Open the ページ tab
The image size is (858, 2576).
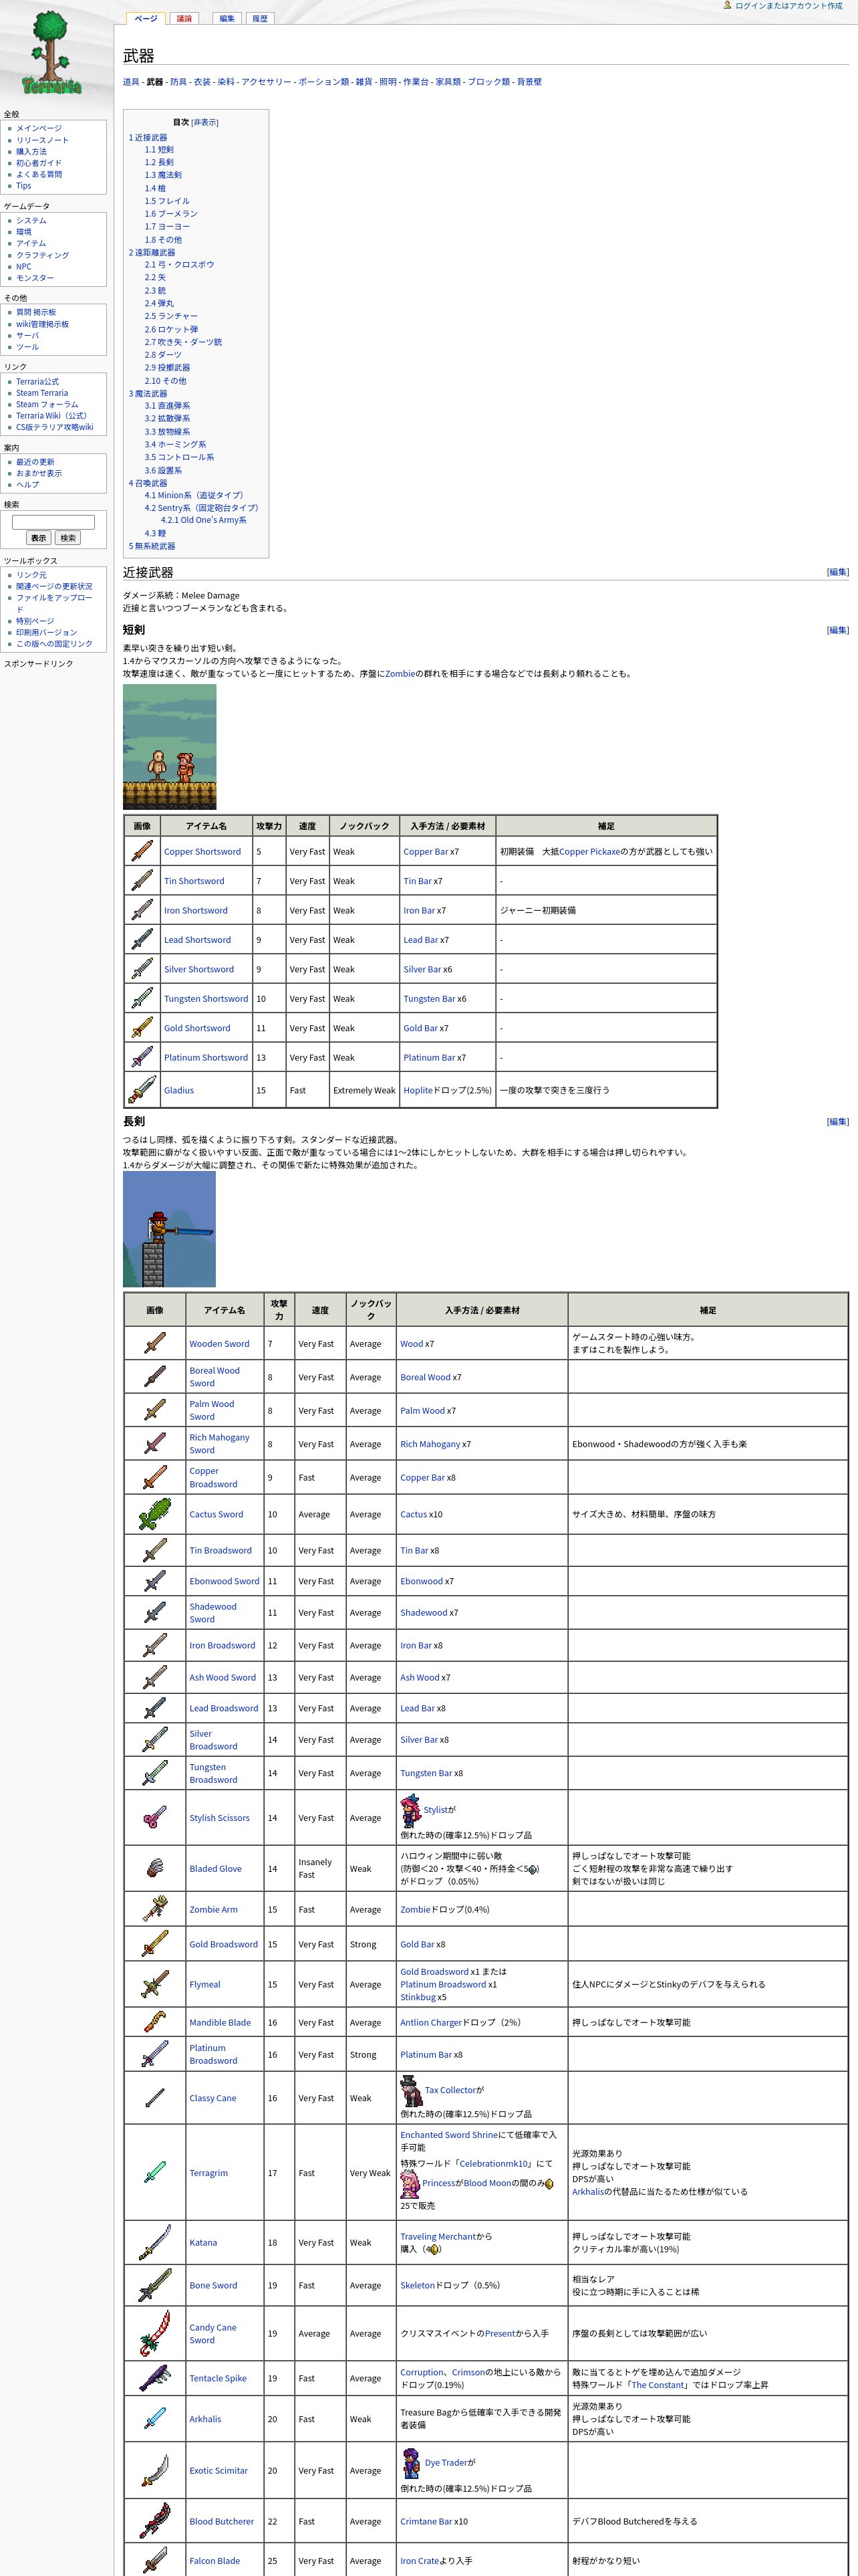pyautogui.click(x=146, y=18)
